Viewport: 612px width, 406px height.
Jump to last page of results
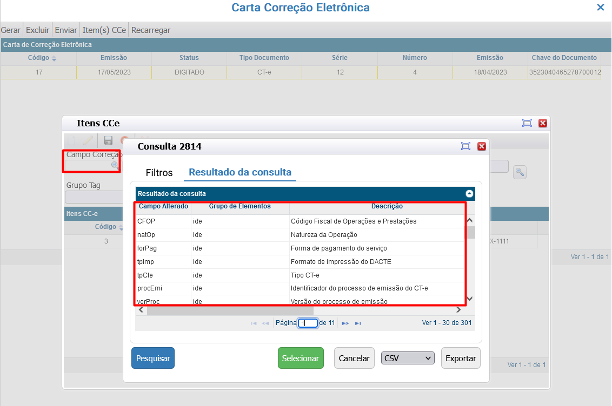(x=358, y=323)
